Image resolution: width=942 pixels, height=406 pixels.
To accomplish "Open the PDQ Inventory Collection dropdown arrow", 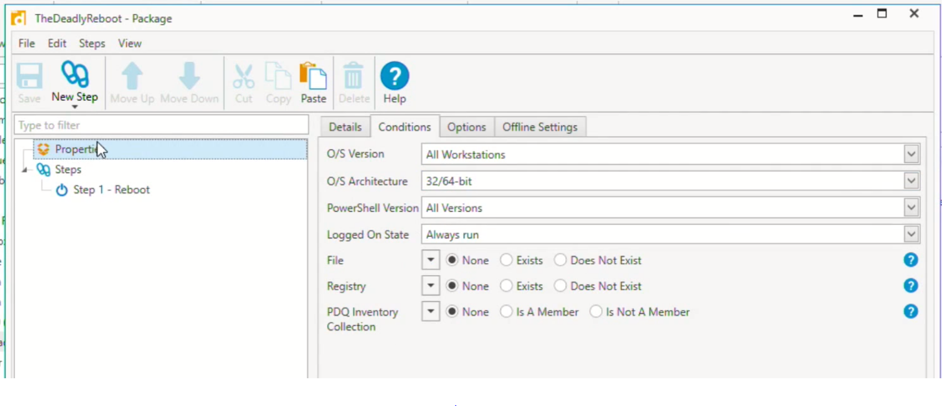I will [431, 312].
